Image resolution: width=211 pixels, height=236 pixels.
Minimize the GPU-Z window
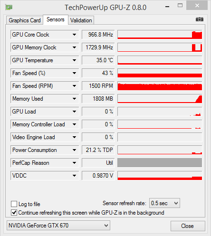point(167,7)
